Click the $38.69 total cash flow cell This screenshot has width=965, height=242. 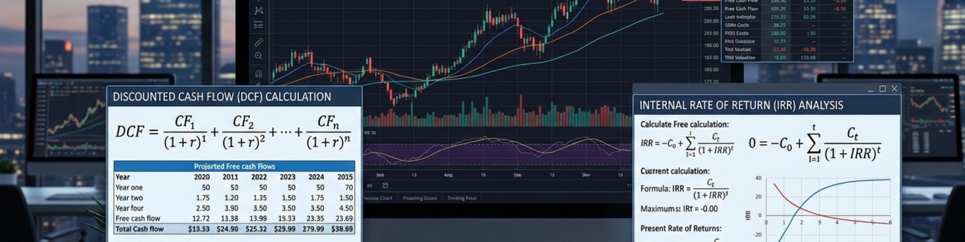(342, 229)
